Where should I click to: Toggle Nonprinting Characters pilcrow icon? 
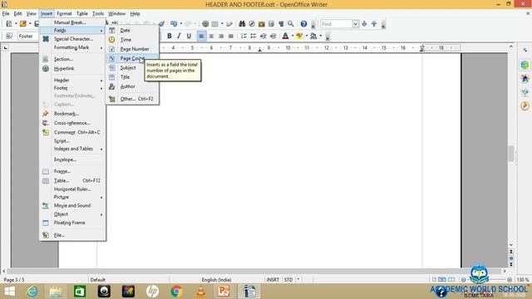(281, 24)
